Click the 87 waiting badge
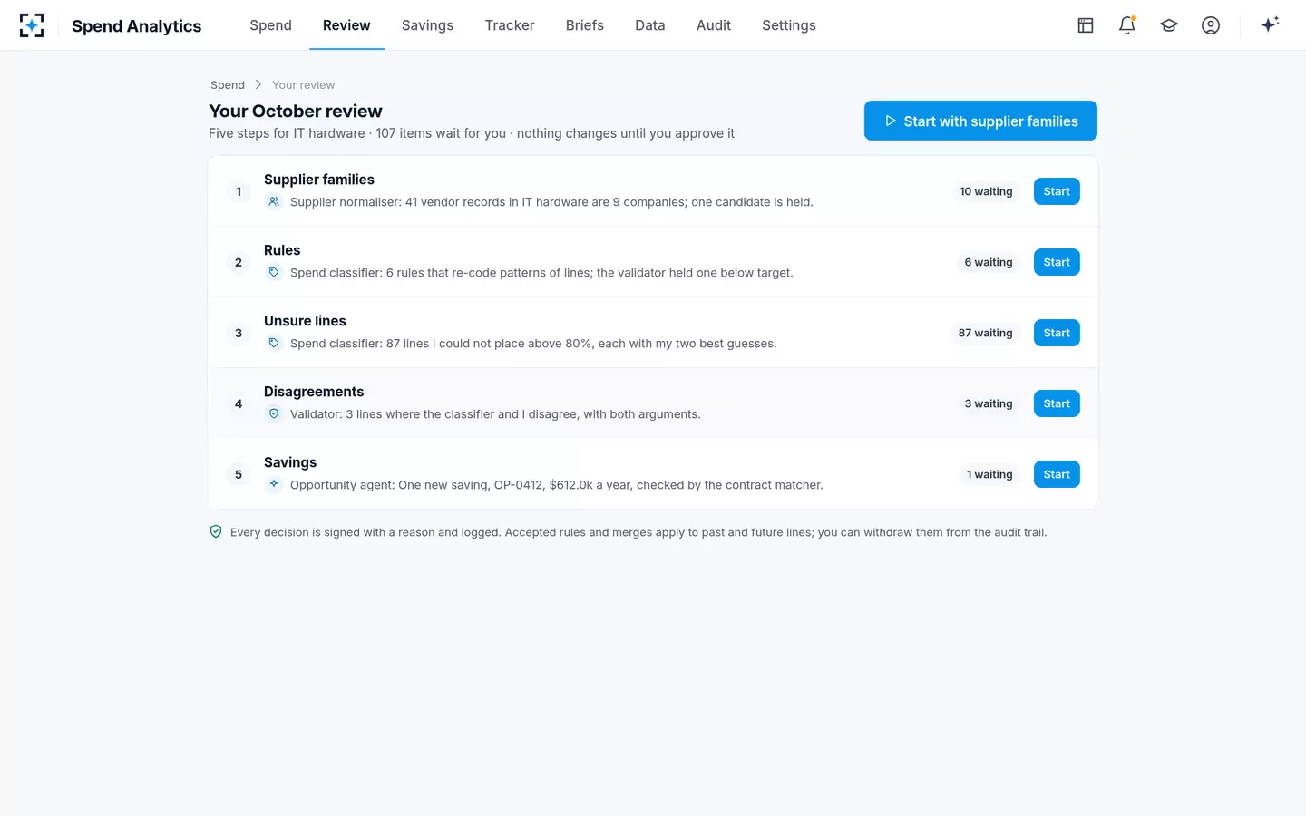The image size is (1306, 816). [985, 333]
